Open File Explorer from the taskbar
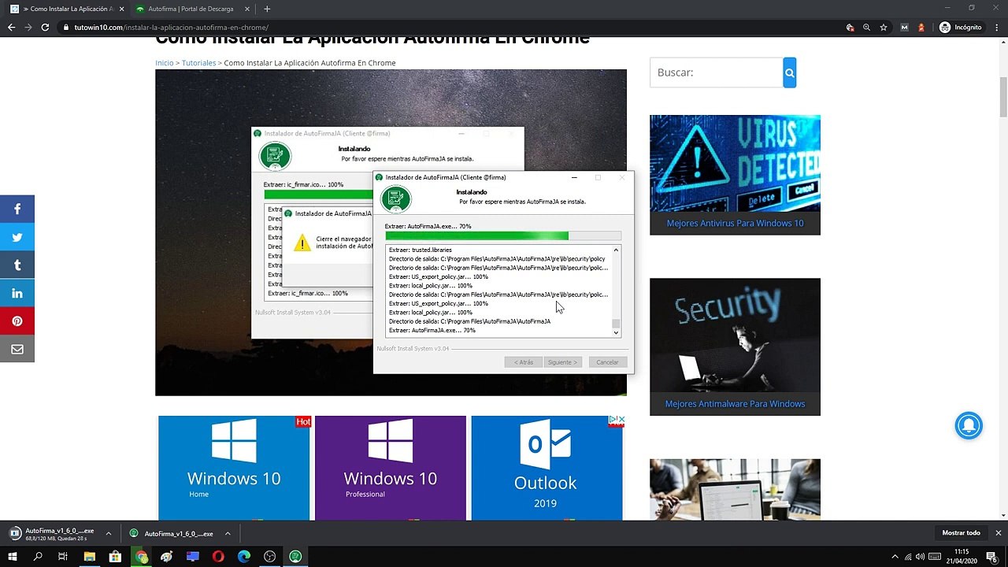The width and height of the screenshot is (1008, 567). click(89, 557)
